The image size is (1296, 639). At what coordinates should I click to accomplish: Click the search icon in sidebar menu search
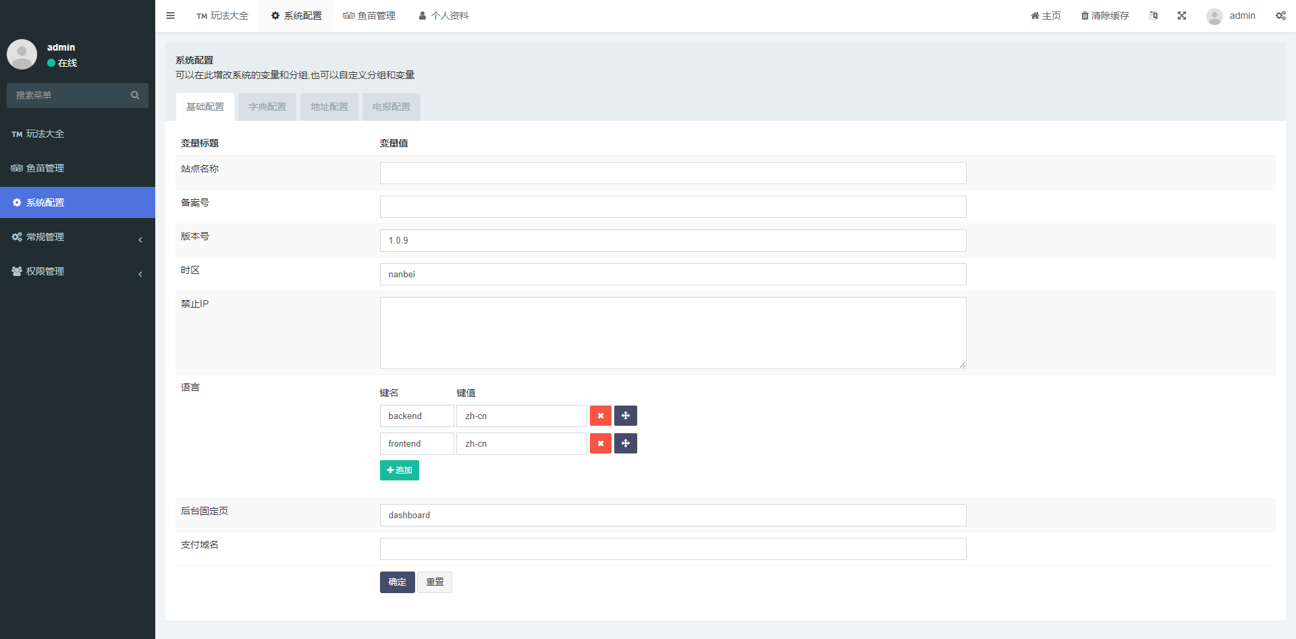pyautogui.click(x=135, y=95)
